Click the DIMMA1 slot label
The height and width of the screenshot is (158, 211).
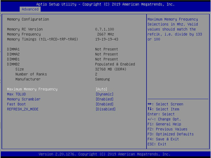point(13,49)
